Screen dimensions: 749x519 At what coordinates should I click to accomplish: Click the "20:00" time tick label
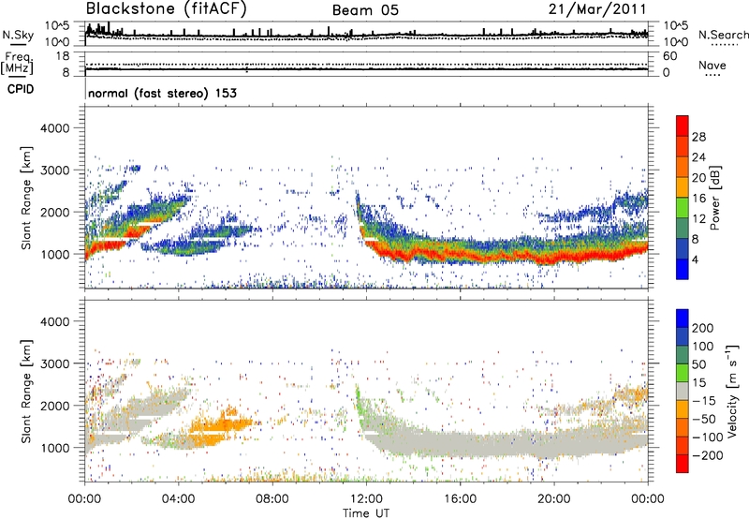553,499
